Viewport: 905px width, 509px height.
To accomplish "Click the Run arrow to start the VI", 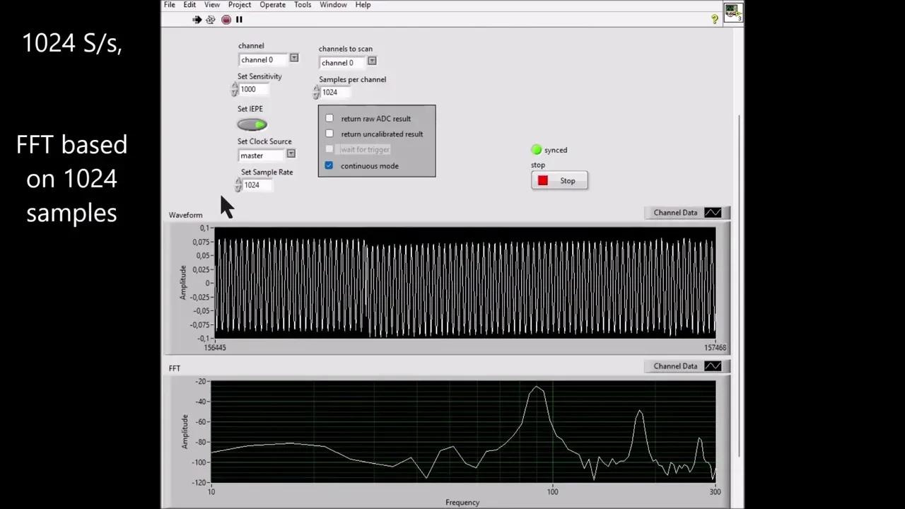I will pos(197,19).
